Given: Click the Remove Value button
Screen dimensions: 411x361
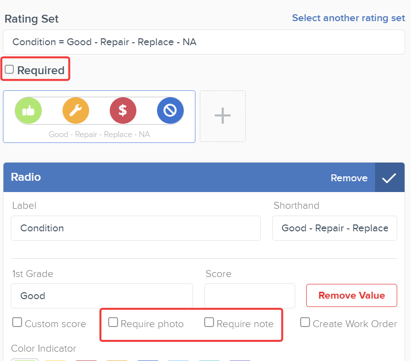Looking at the screenshot, I should [351, 295].
